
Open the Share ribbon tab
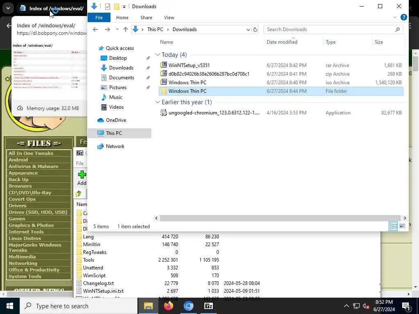(146, 18)
